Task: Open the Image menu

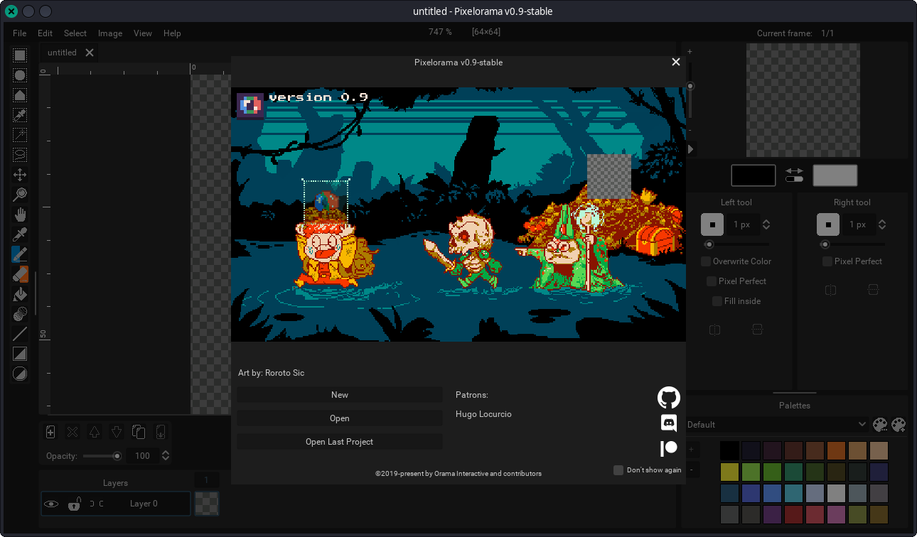Action: (x=110, y=33)
